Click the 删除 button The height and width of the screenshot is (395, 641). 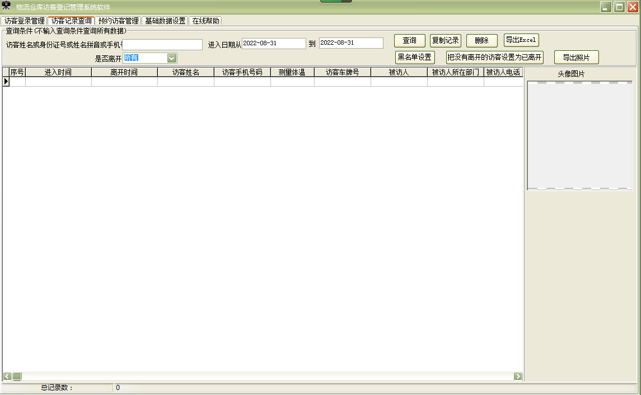click(482, 40)
